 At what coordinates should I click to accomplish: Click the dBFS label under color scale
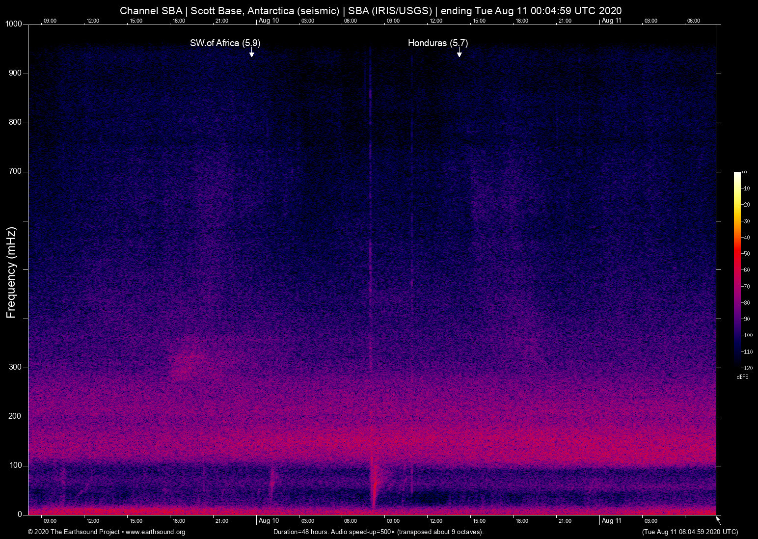[742, 377]
